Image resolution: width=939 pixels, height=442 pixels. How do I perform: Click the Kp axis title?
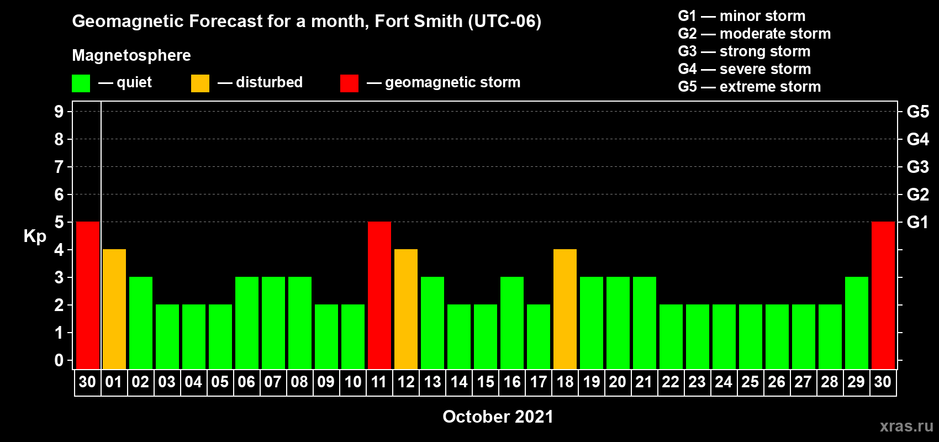[x=35, y=236]
